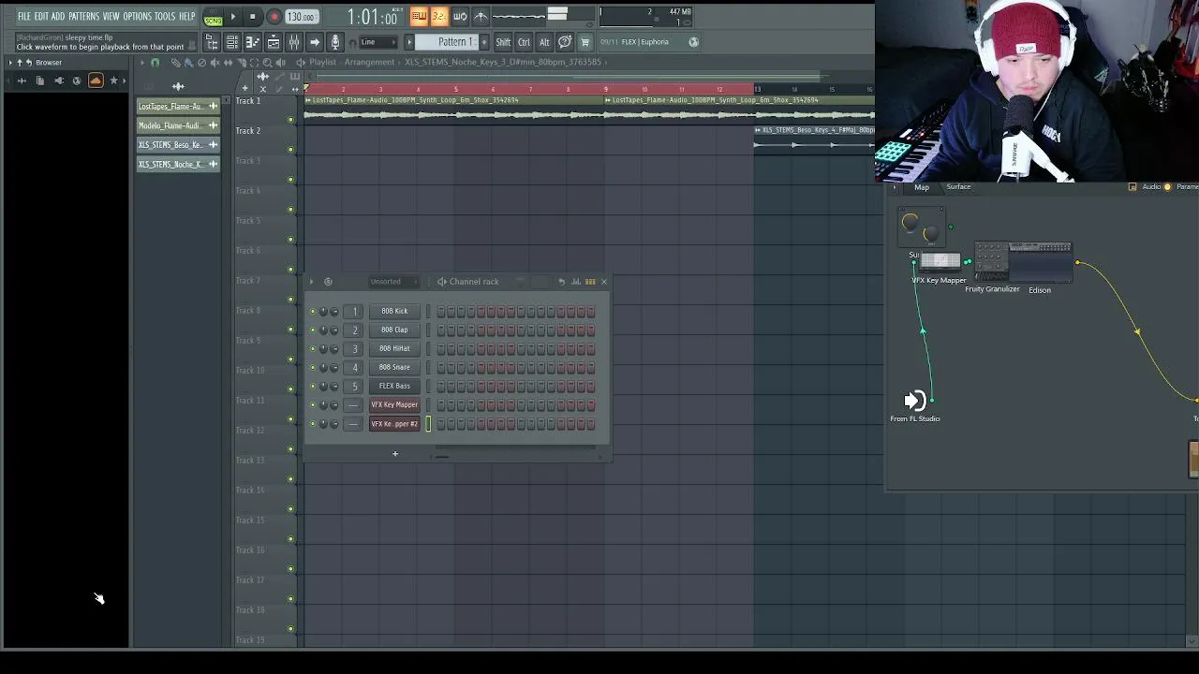Open the TOOLS menu
This screenshot has width=1199, height=674.
coord(165,17)
